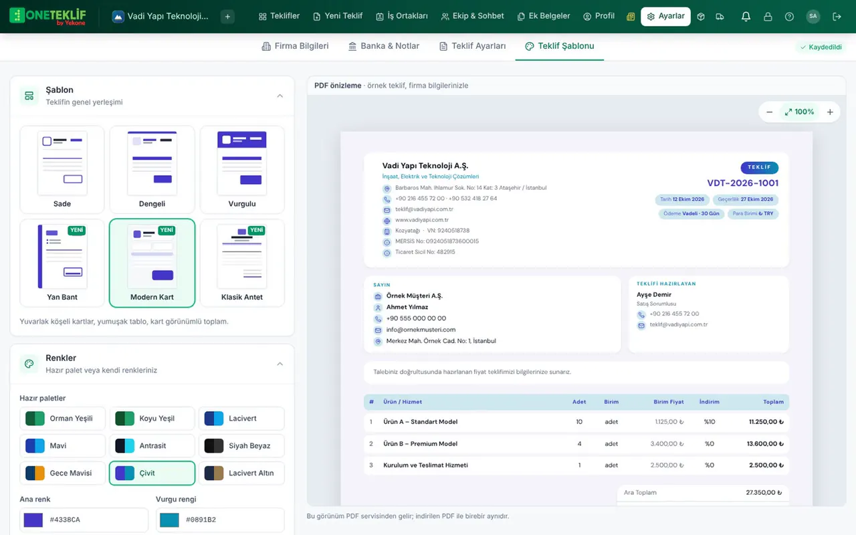856x535 pixels.
Task: Click the plus icon beside the company name
Action: tap(227, 17)
